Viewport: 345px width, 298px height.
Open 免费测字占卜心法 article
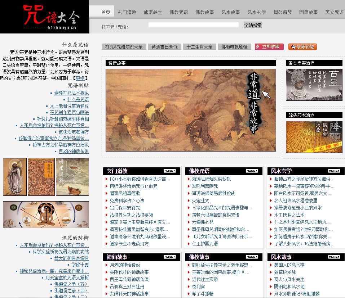[x=127, y=201]
